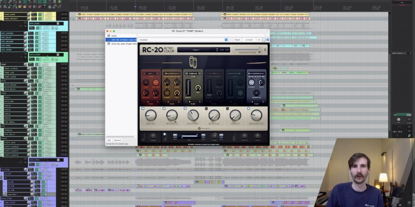This screenshot has height=207, width=415.
Task: Enable the DIGITAL module power toggle
Action: [207, 109]
